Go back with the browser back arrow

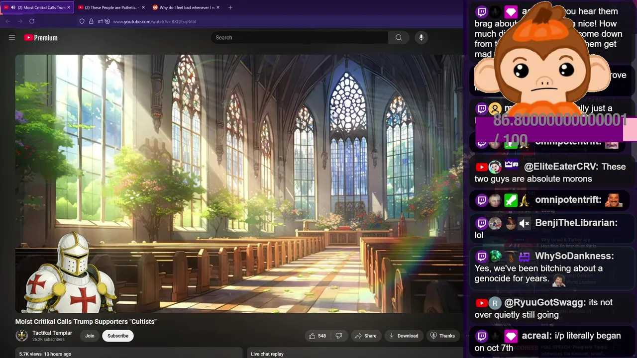tap(8, 21)
